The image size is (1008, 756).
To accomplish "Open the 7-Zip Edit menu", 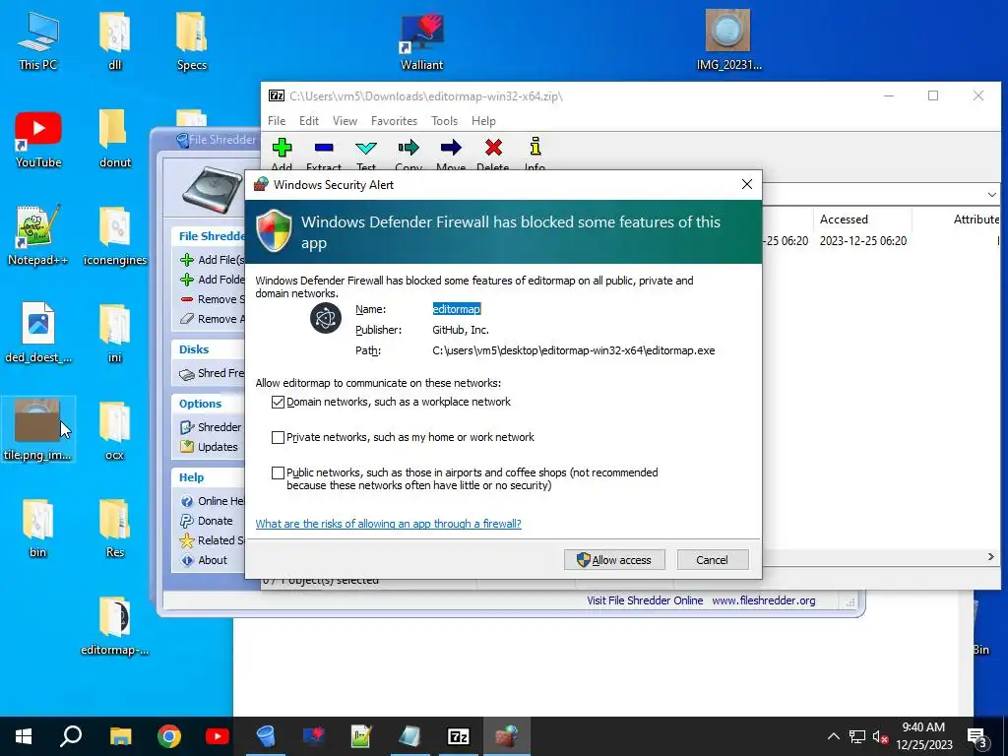I will [308, 121].
